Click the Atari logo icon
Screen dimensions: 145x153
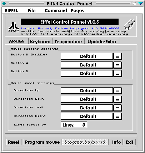click(14, 27)
